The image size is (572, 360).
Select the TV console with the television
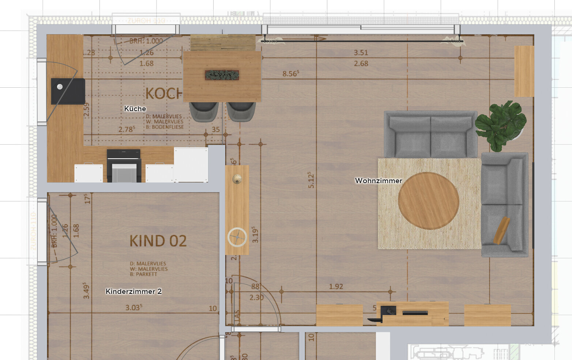pos(412,313)
